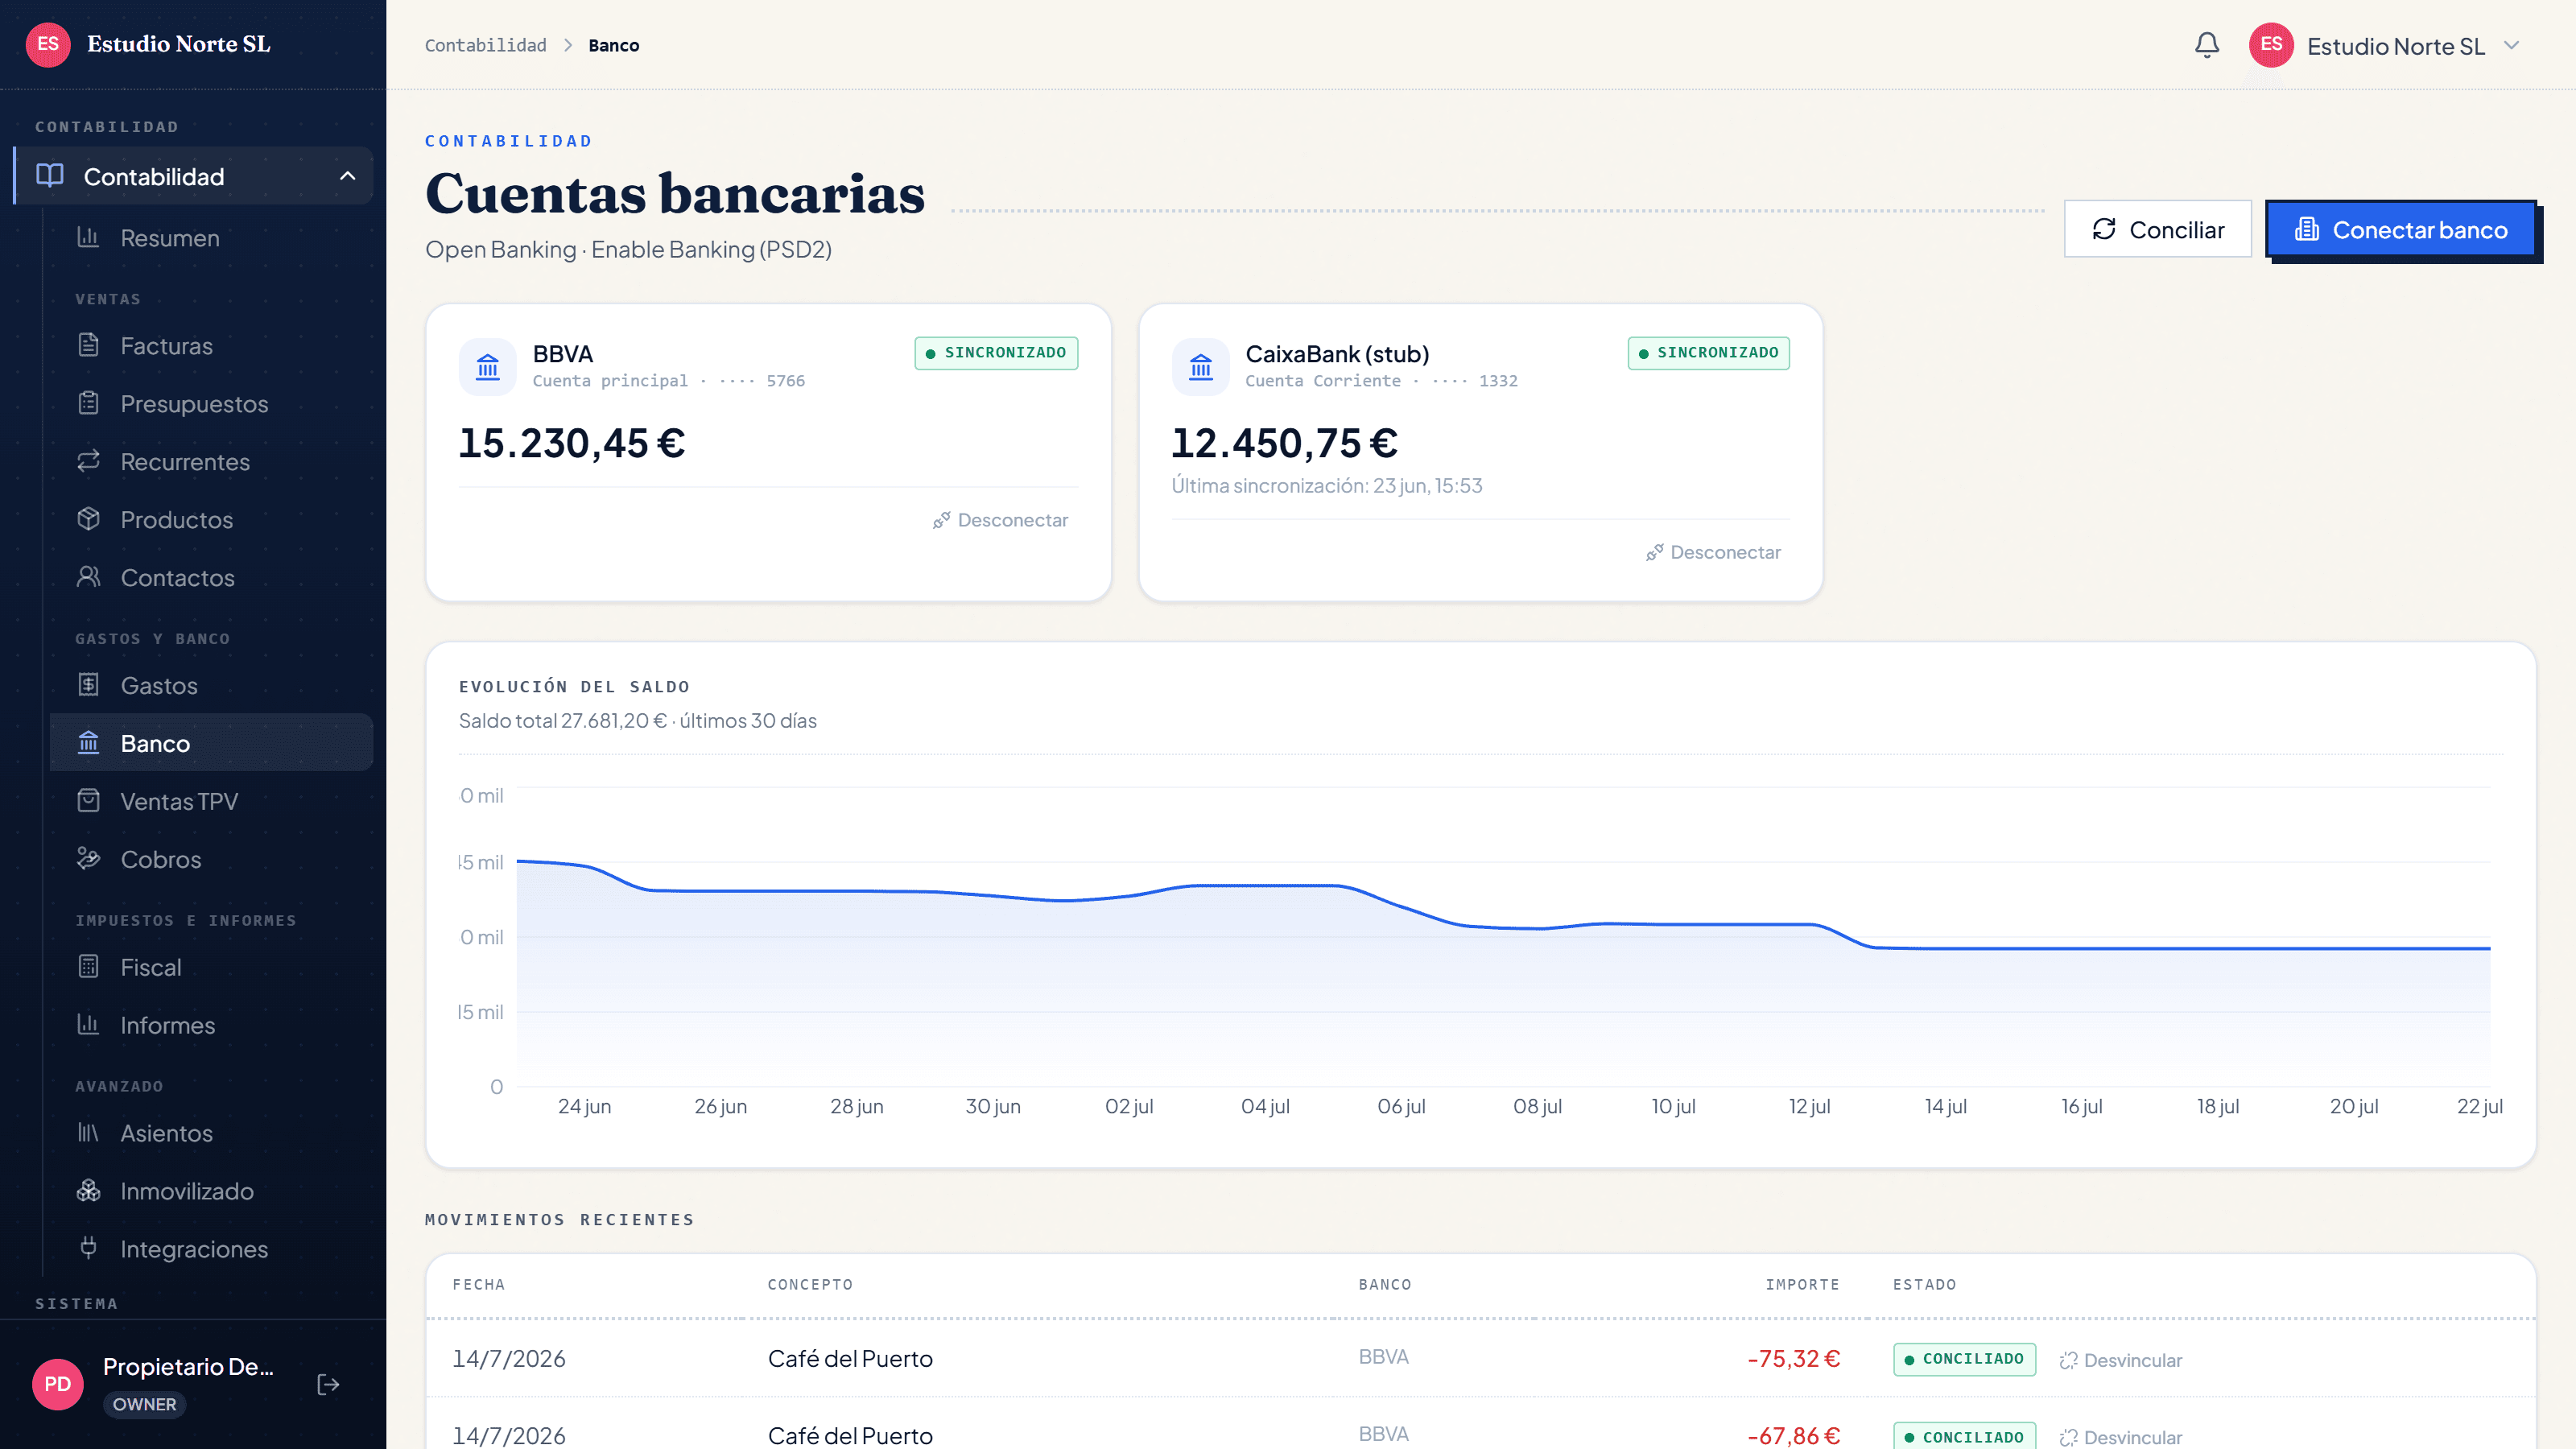Click the Banco column header
This screenshot has width=2576, height=1449.
pos(1384,1284)
